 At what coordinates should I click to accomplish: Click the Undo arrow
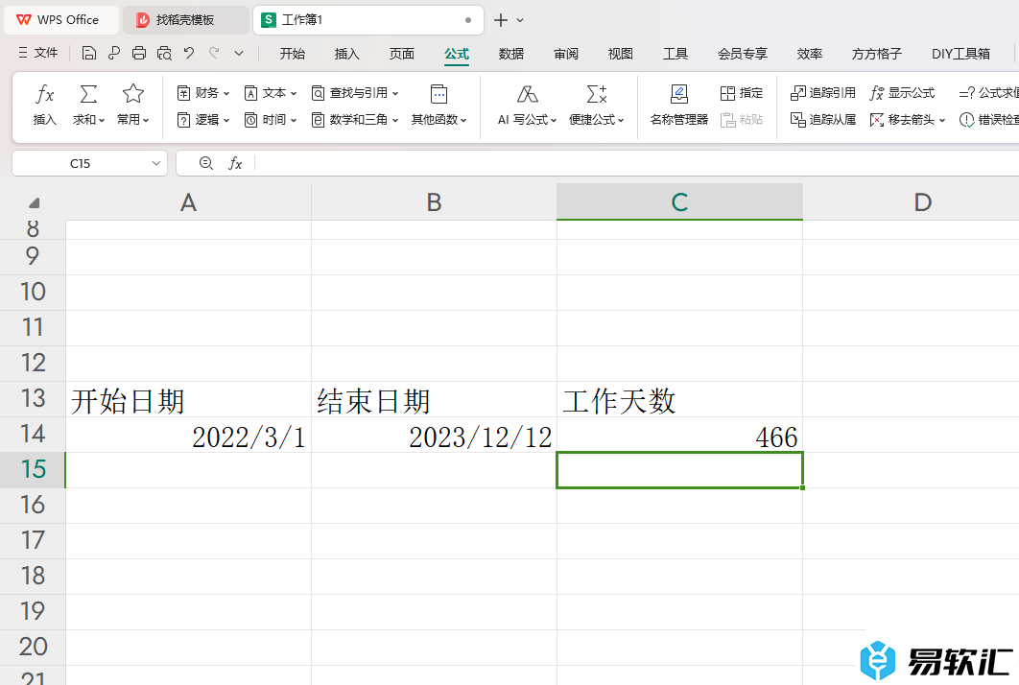(189, 54)
